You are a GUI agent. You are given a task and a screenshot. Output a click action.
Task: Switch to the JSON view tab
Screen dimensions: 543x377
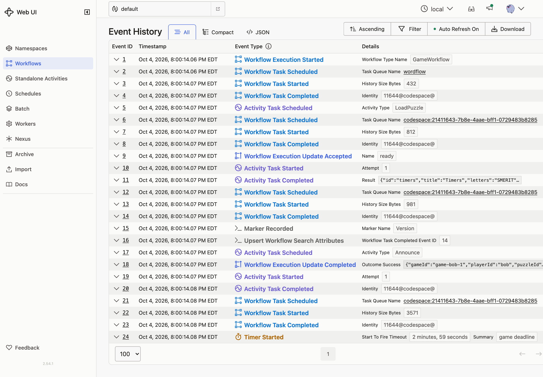pos(258,32)
